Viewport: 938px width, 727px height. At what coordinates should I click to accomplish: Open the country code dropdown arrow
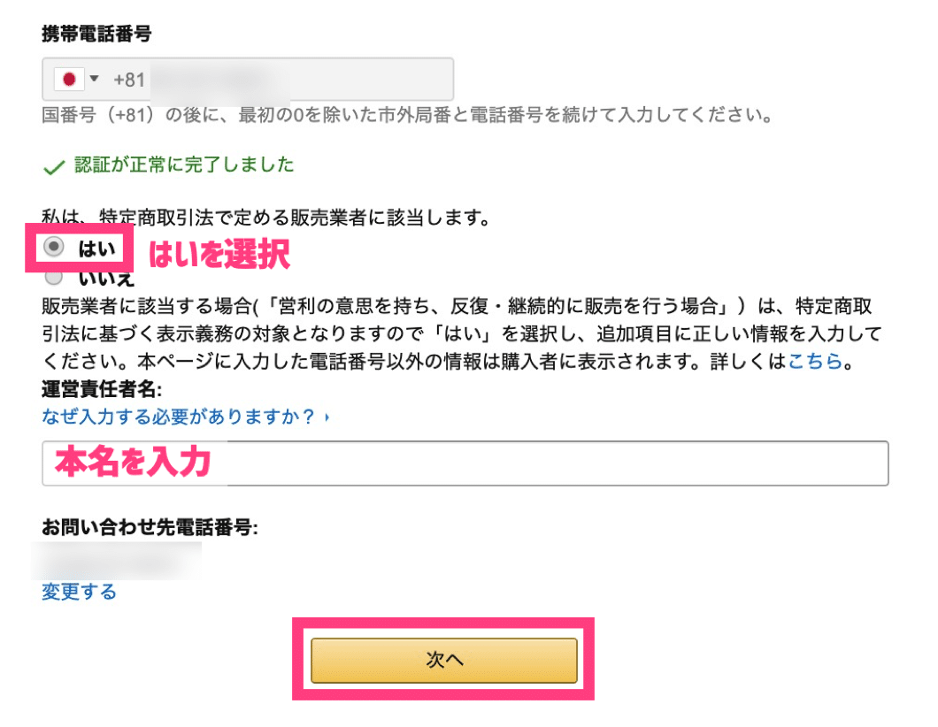94,79
